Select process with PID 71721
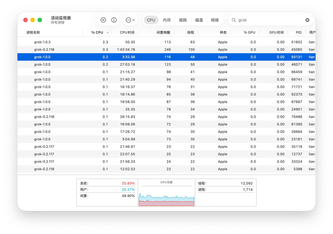Screen dimensions: 333x234 167,87
